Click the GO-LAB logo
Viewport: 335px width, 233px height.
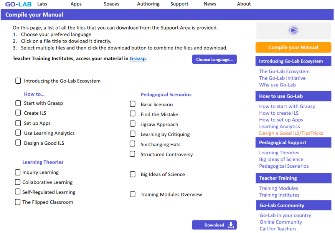click(x=18, y=4)
